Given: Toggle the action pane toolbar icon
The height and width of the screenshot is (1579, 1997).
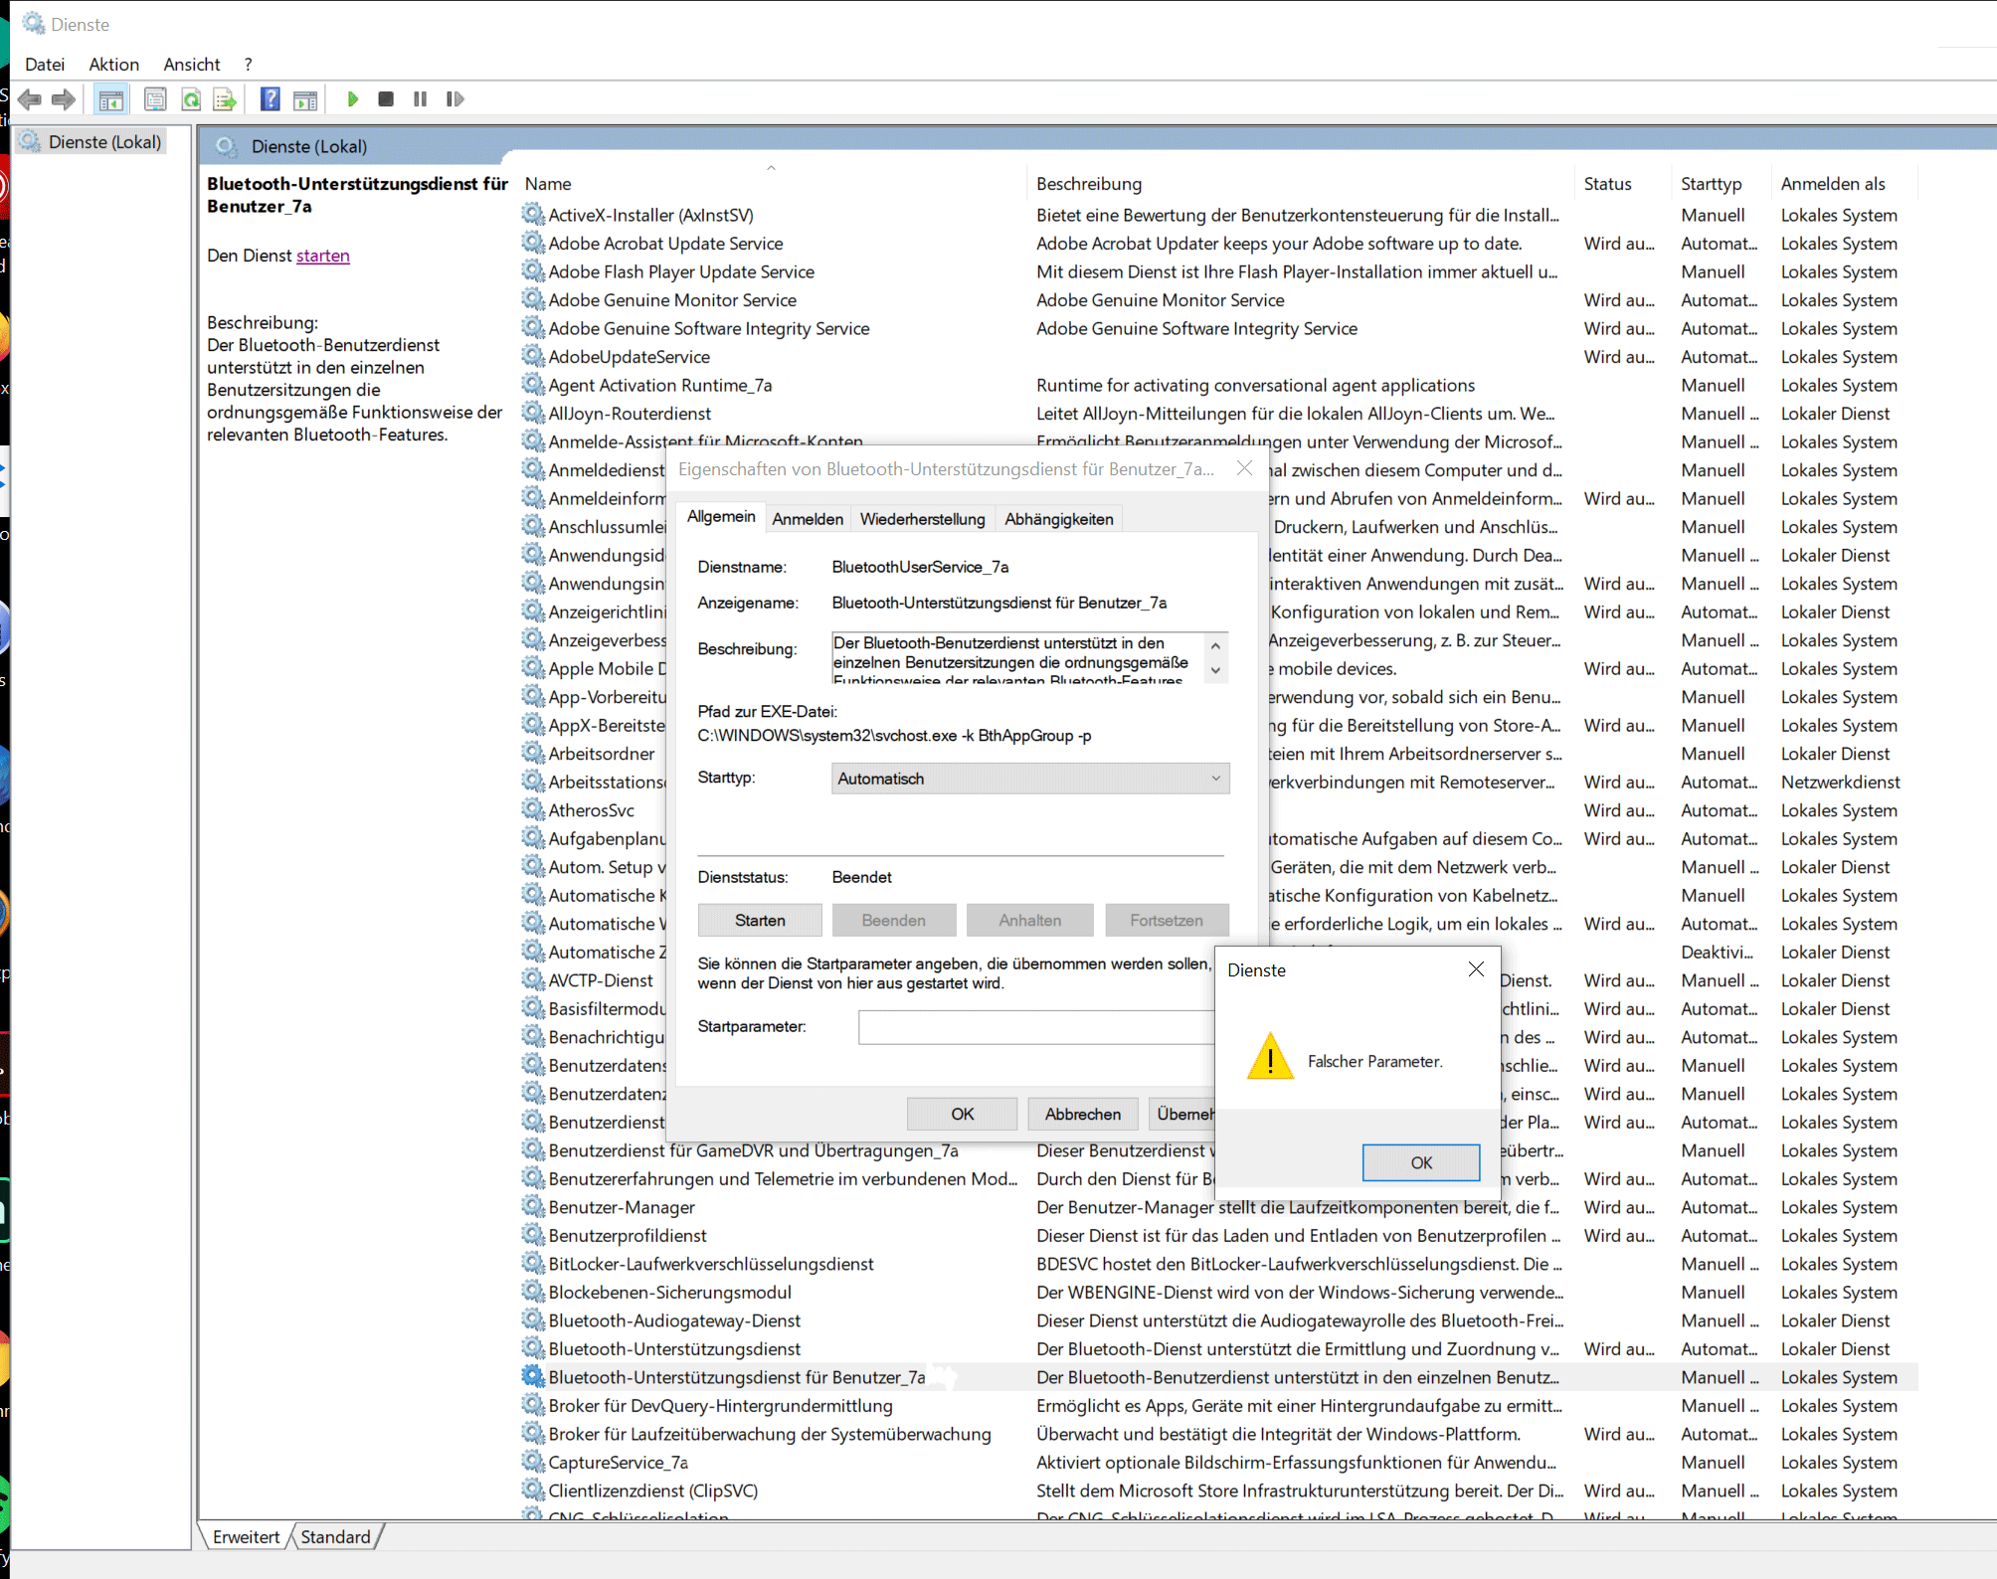Looking at the screenshot, I should [x=305, y=99].
